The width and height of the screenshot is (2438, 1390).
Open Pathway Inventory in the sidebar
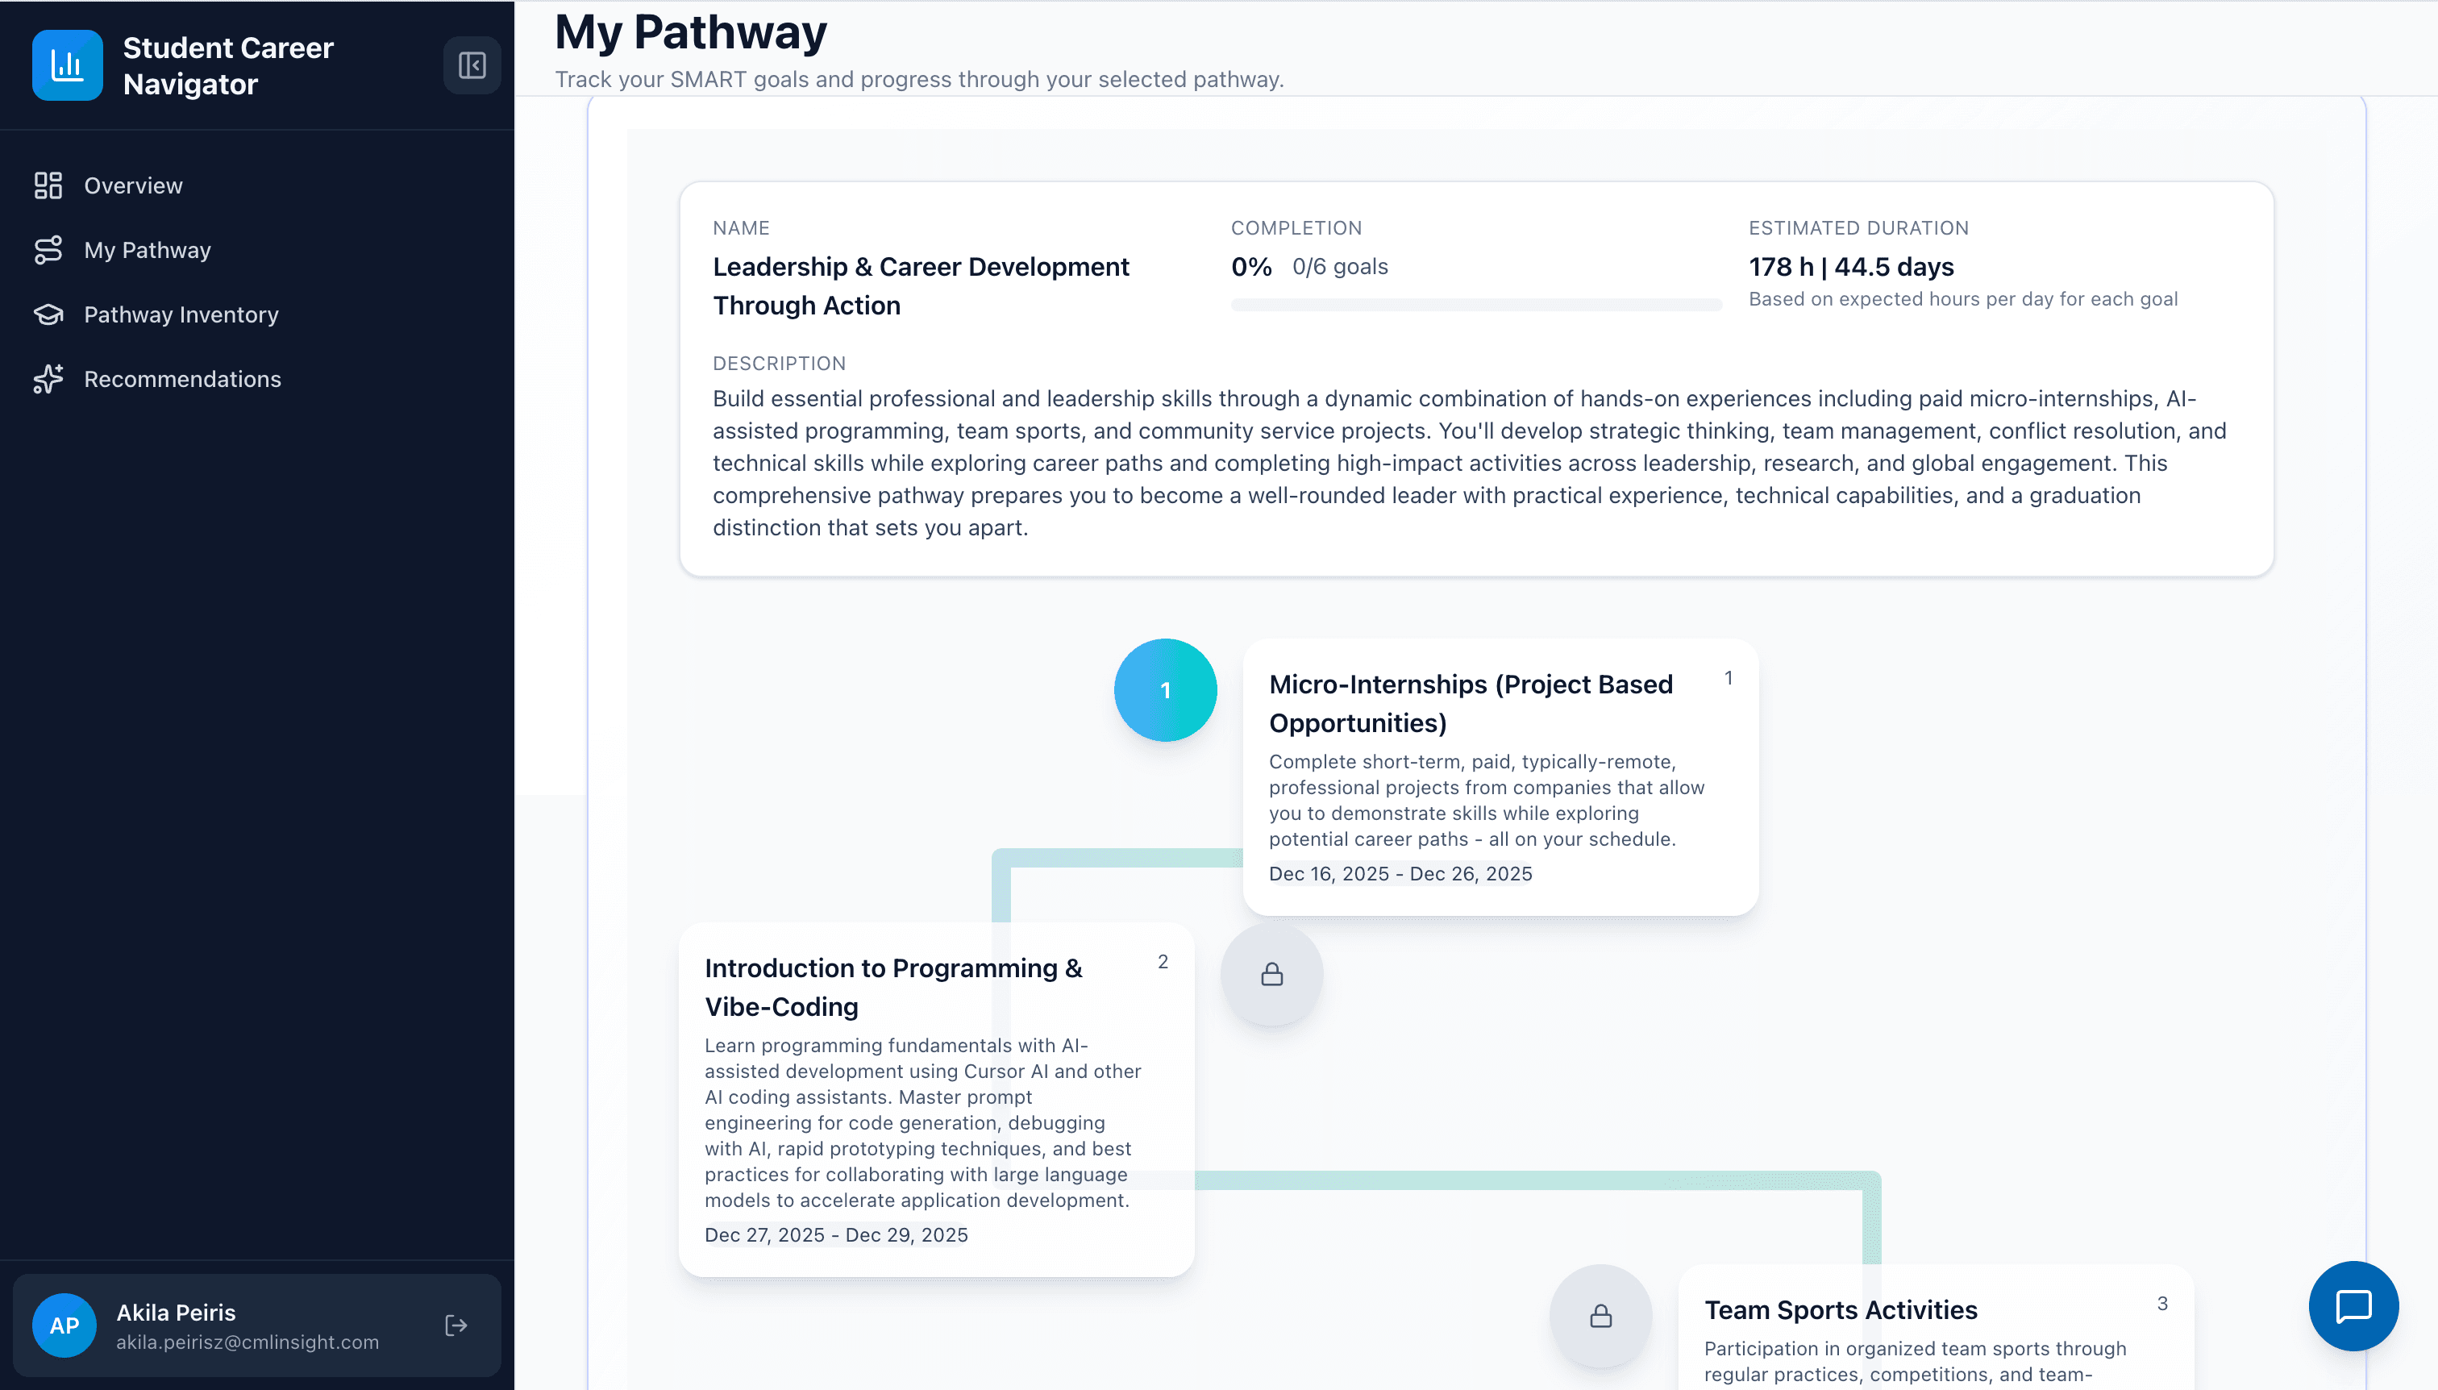(181, 314)
